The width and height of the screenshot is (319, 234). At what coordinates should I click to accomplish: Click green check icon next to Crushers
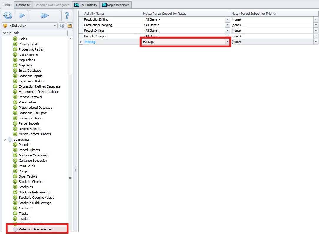(15, 208)
